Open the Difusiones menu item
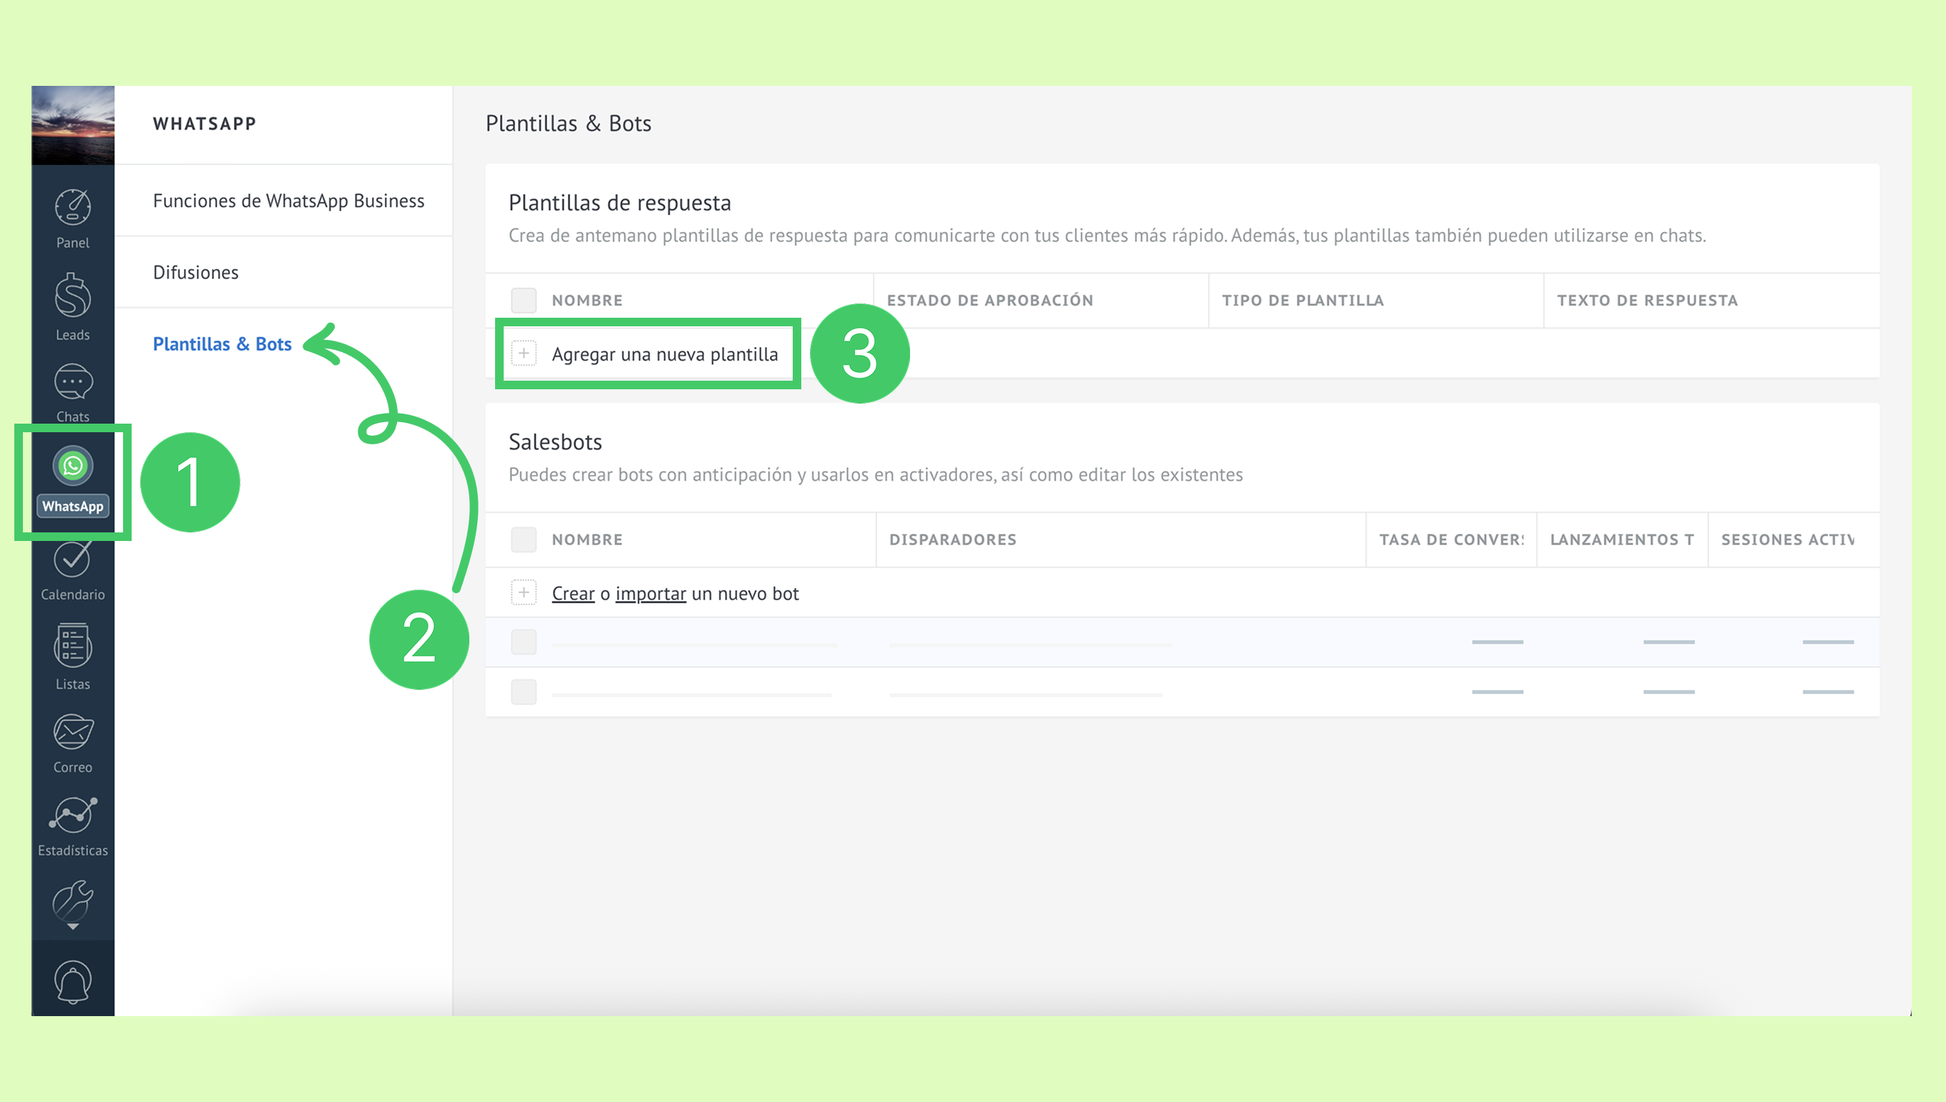 195,273
